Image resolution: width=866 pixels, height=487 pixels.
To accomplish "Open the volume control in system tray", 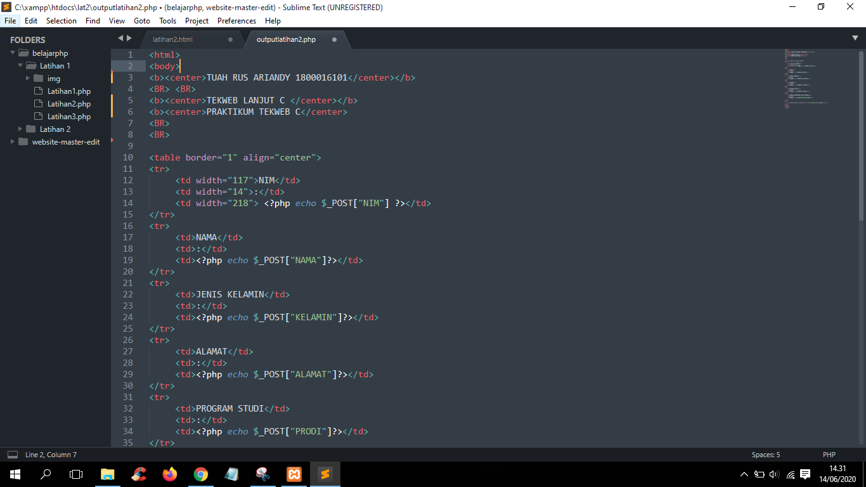I will point(775,474).
